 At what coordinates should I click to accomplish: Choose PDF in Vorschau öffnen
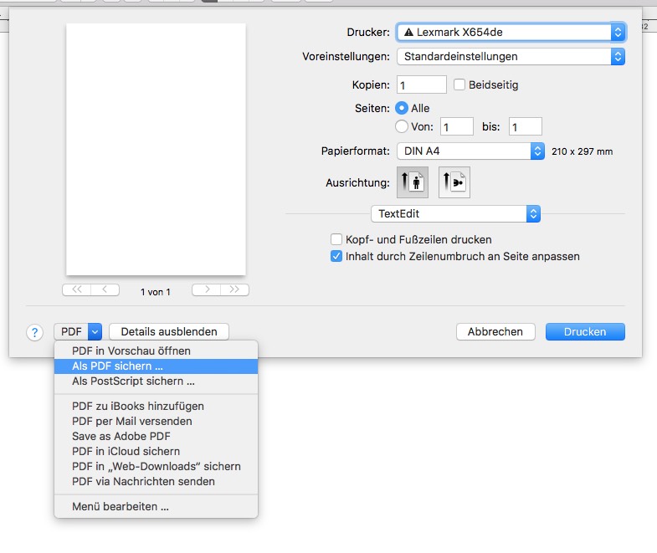point(156,351)
